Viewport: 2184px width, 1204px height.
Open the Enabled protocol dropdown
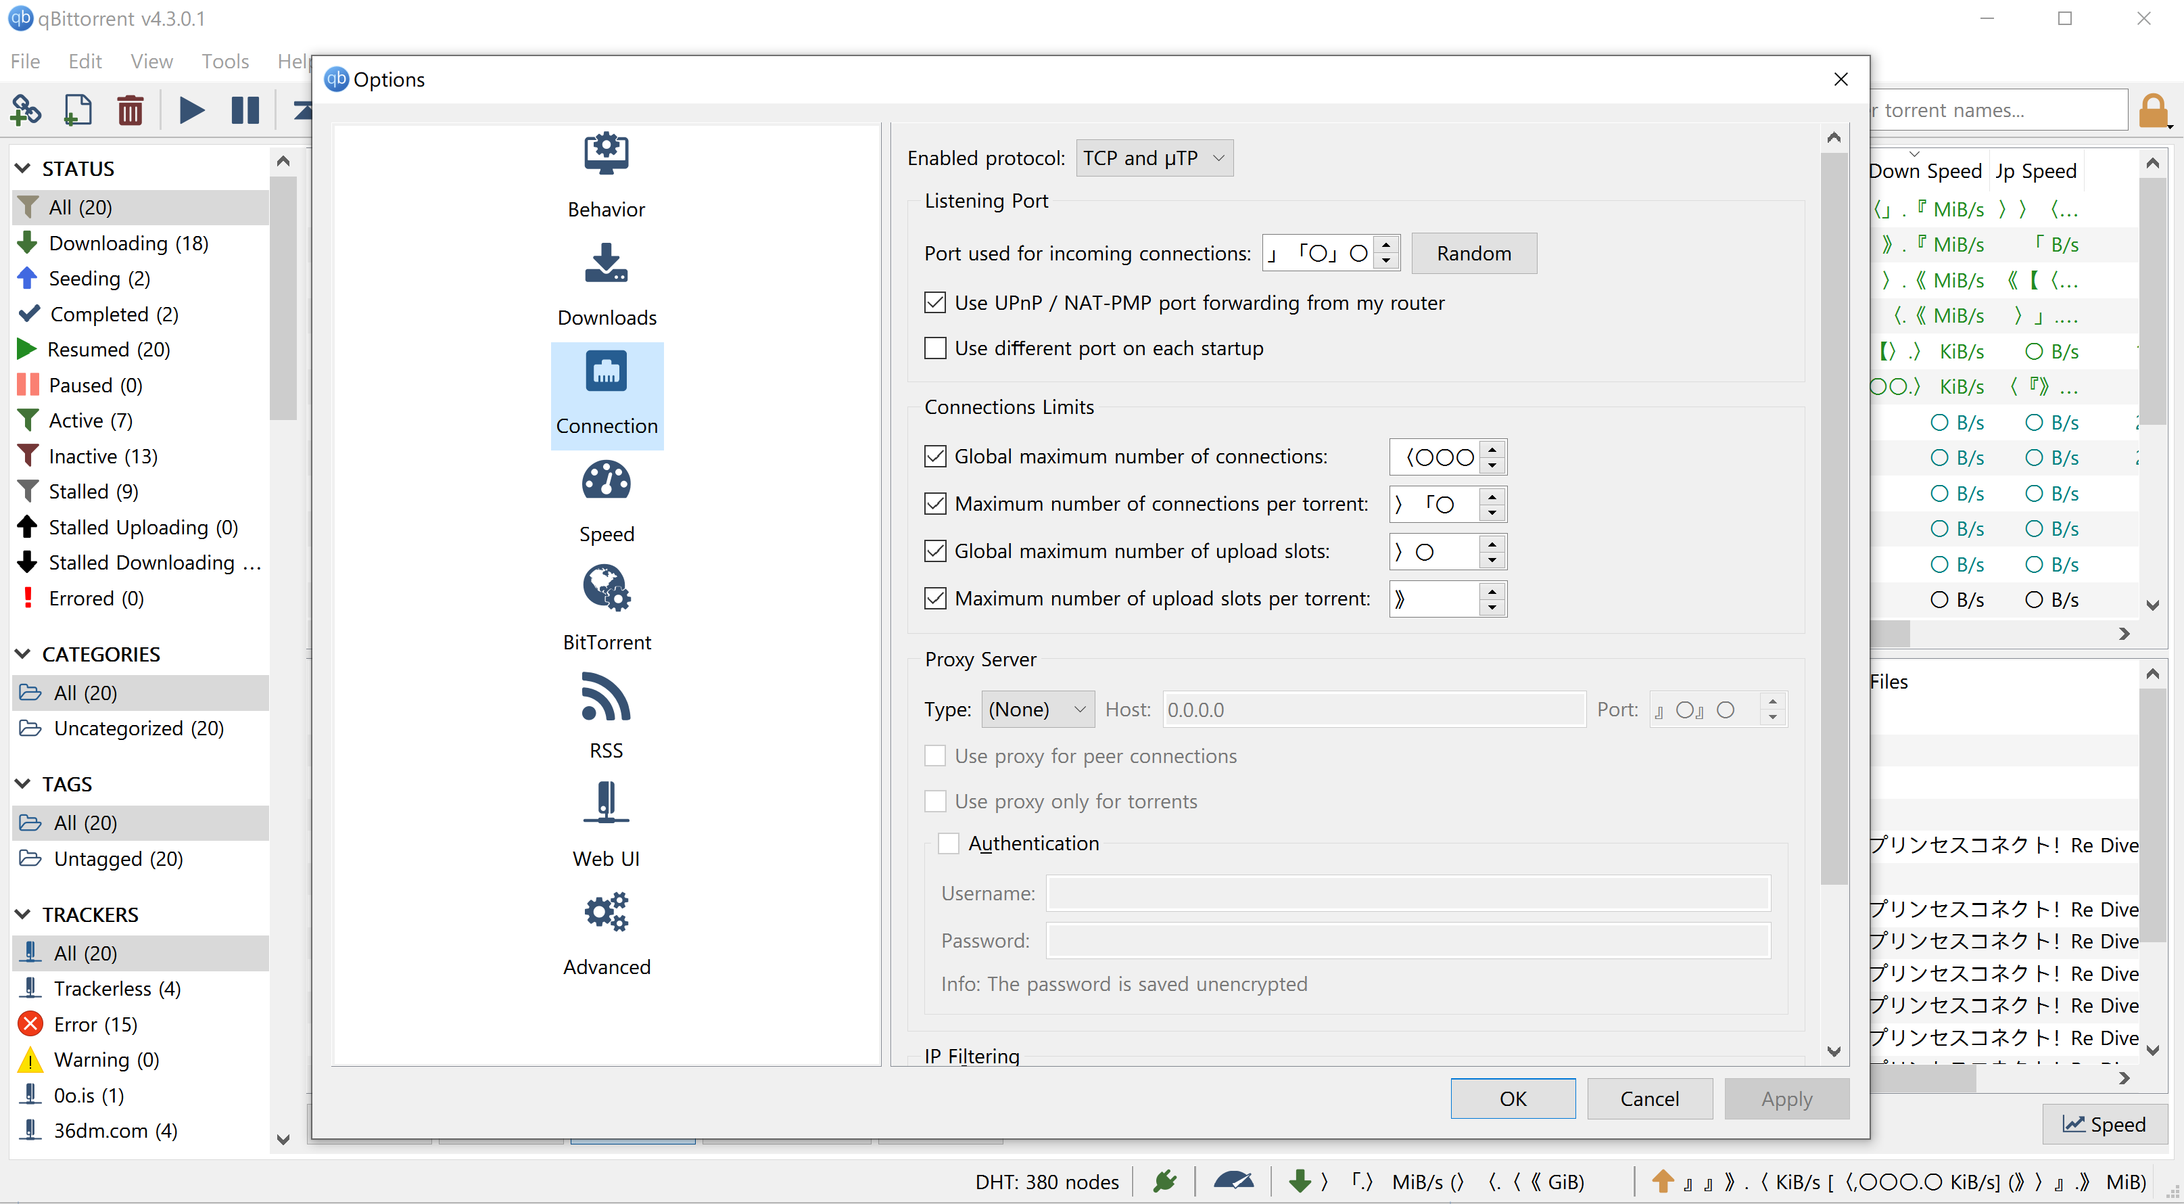(x=1153, y=158)
